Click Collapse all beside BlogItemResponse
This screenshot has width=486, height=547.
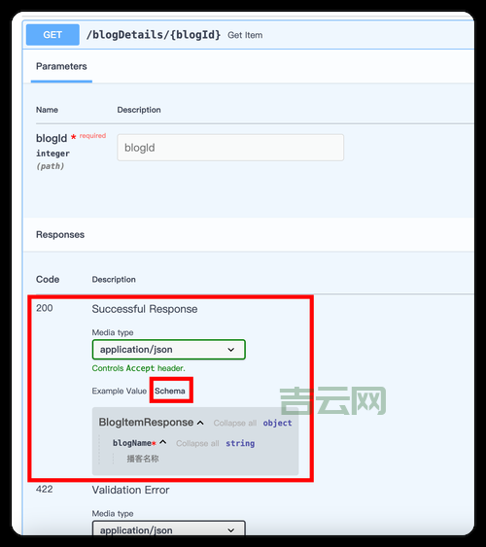pos(235,424)
